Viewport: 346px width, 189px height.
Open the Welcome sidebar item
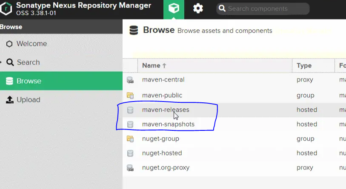pos(61,44)
